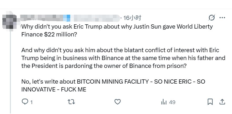Click the blurred username handle
This screenshot has width=232, height=114.
[x=96, y=18]
